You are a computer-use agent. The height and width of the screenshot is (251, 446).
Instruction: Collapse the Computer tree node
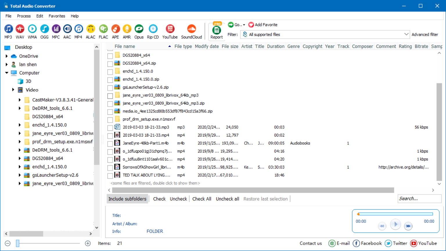[x=7, y=73]
